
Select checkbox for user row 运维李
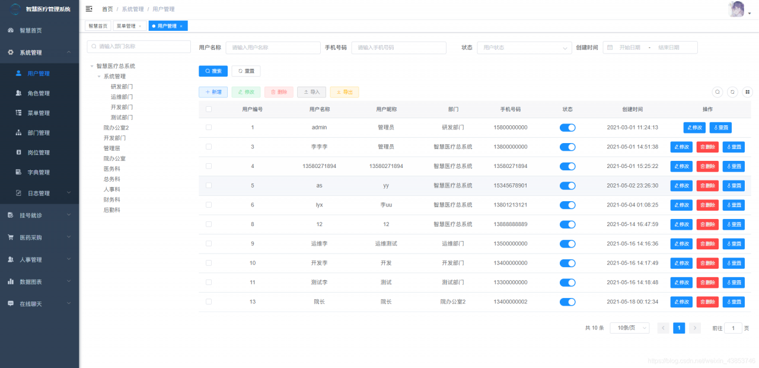coord(209,243)
